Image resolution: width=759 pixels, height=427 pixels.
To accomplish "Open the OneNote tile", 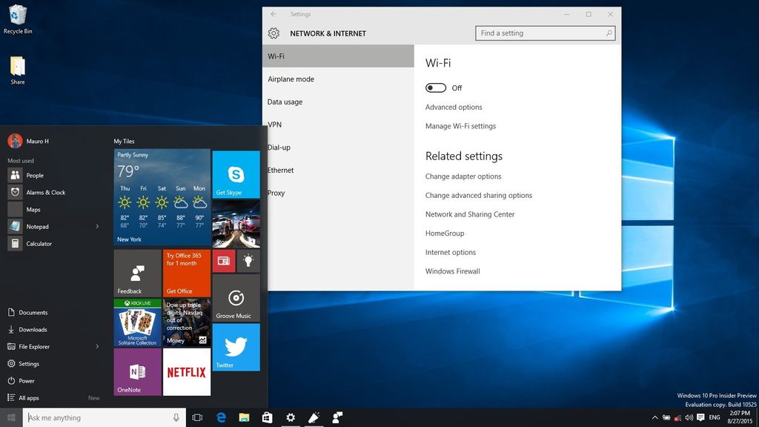I will coord(137,372).
